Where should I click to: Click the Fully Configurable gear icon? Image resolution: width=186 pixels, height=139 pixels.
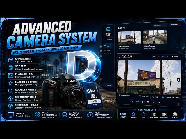pos(37,114)
